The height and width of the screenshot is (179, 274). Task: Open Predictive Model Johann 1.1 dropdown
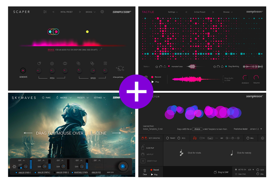tap(256, 129)
